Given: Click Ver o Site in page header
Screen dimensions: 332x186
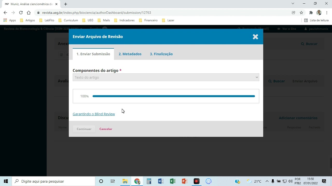Looking at the screenshot, I should pos(287,29).
